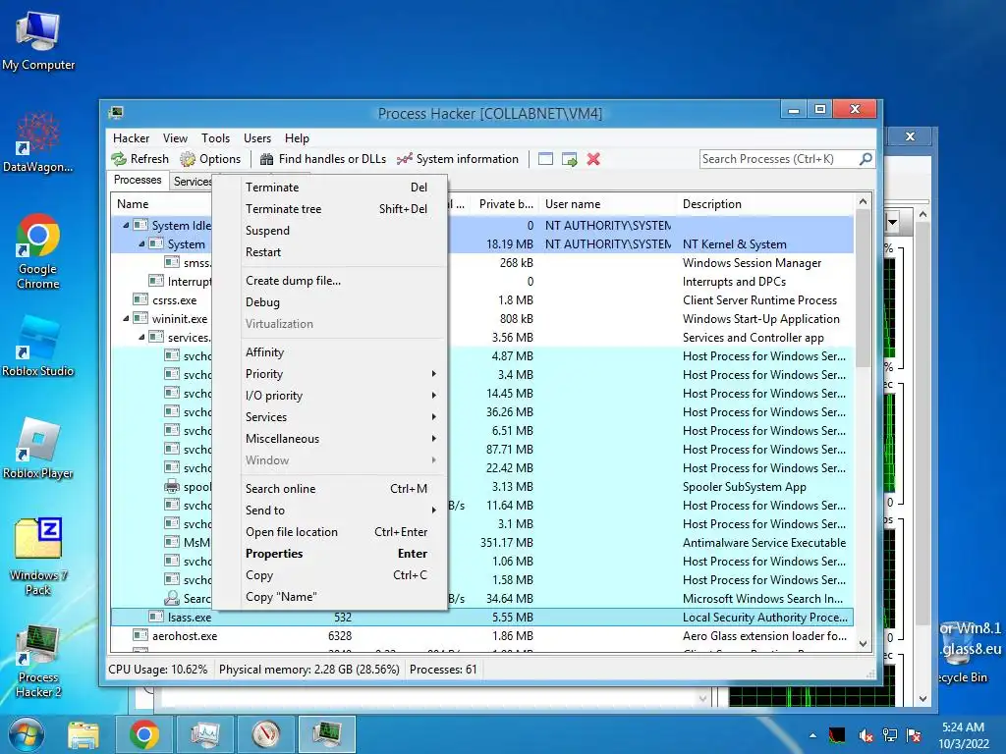Click the search magnifier icon

(866, 158)
